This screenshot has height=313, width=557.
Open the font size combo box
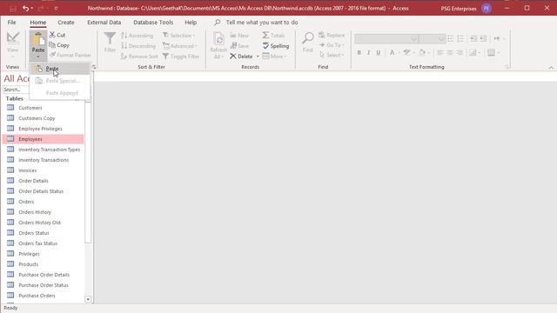click(x=432, y=38)
